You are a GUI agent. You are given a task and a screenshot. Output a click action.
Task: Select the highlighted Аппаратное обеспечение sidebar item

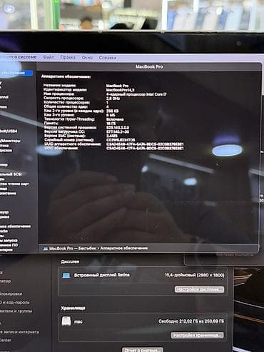[16, 73]
